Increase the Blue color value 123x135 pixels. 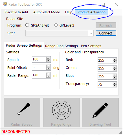tap(115, 75)
